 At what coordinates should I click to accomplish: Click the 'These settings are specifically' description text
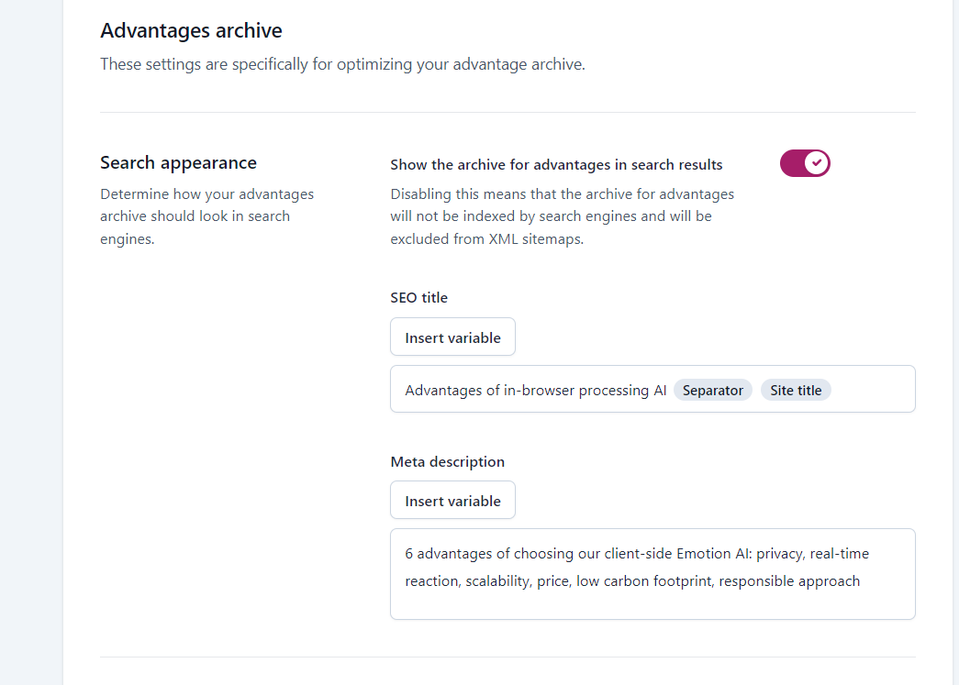tap(341, 65)
